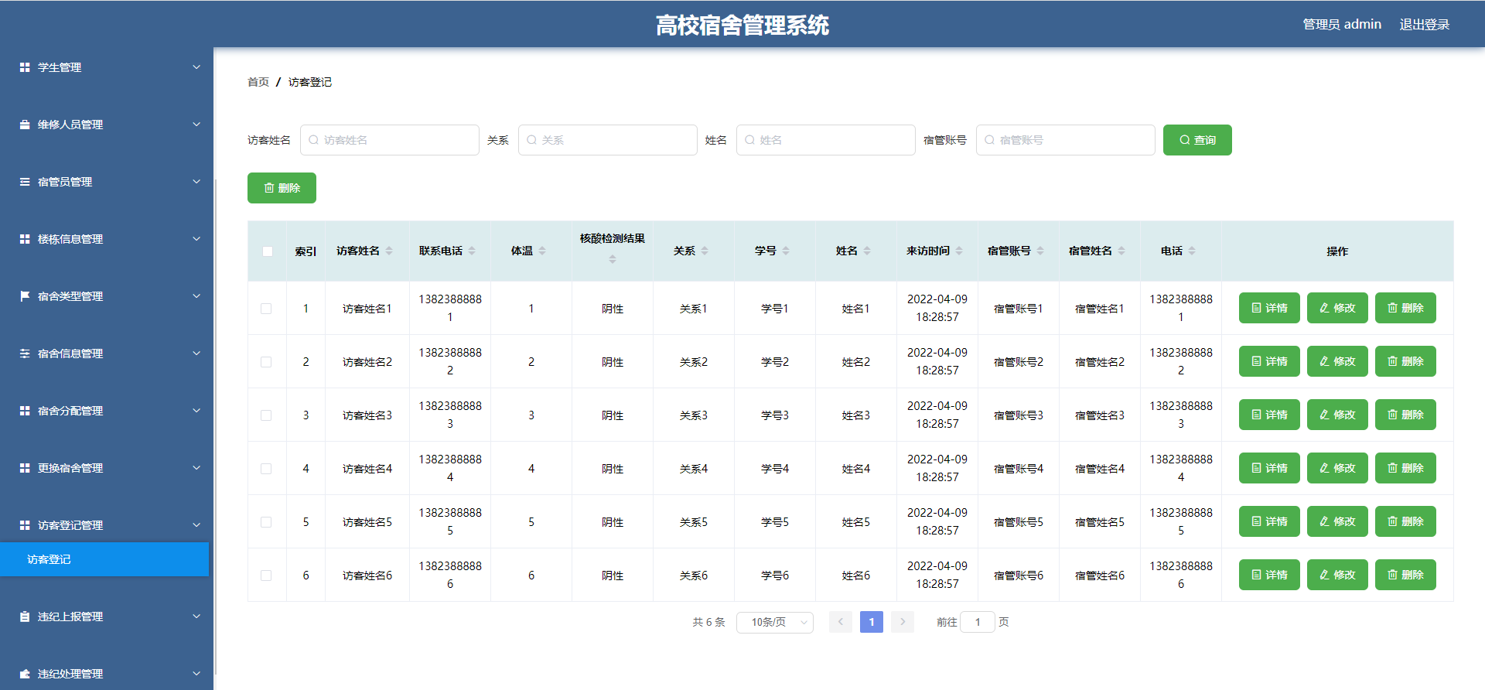
Task: Expand 宿管员管理 menu chevron
Action: tap(196, 182)
